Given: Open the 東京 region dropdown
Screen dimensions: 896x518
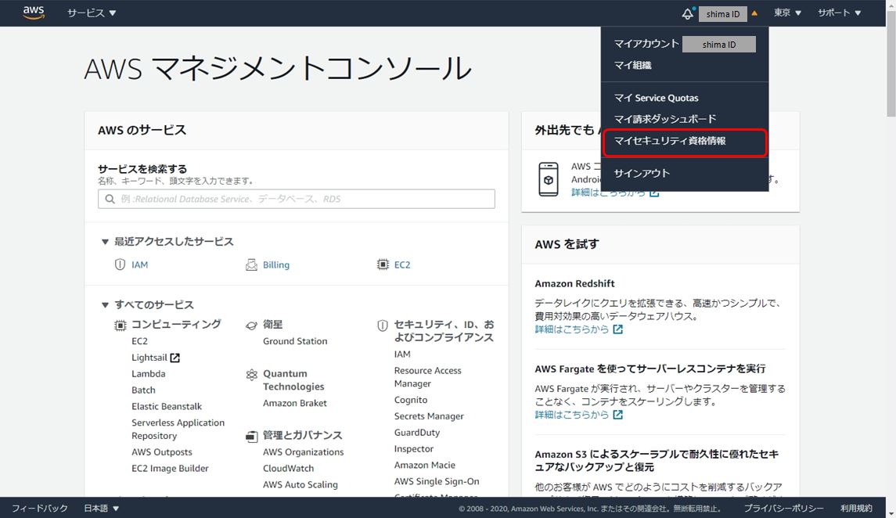Looking at the screenshot, I should [x=787, y=13].
